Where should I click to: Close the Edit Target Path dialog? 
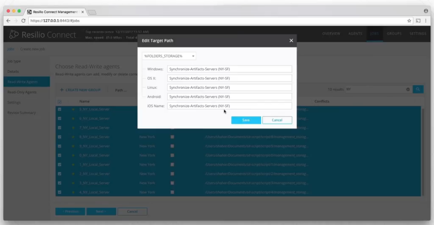point(291,41)
